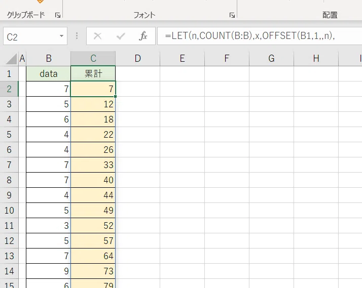Viewport: 362px width, 288px height.
Task: Select cell C6 containing 26
Action: pyautogui.click(x=93, y=150)
